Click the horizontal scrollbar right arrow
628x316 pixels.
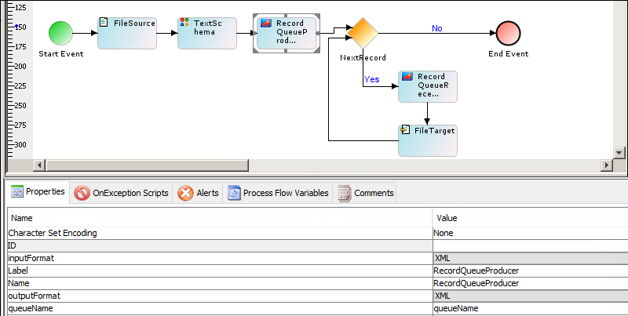coord(605,165)
